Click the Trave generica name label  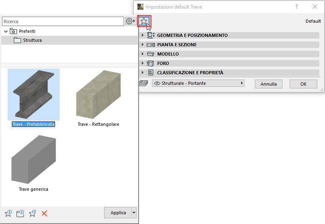click(x=34, y=189)
